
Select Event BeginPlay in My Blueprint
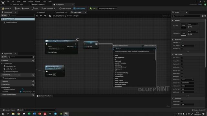(x=10, y=66)
